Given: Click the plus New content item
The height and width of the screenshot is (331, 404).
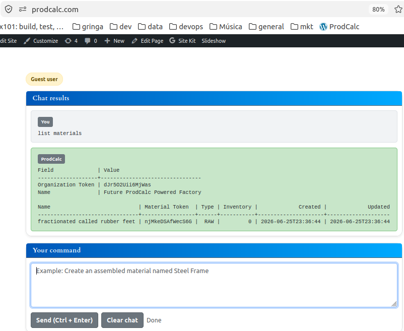Looking at the screenshot, I should [x=114, y=41].
